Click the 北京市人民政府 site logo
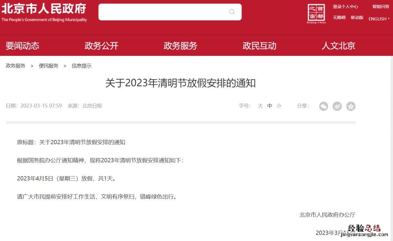 point(44,13)
